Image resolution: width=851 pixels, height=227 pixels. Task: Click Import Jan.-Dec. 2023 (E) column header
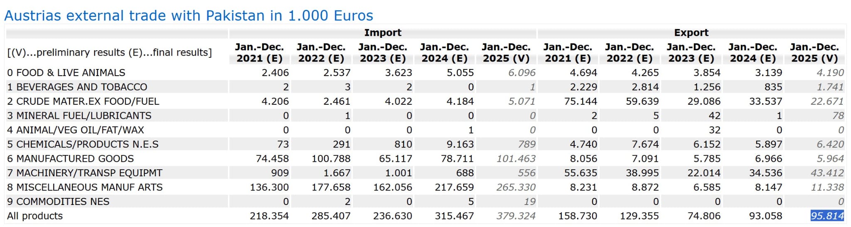click(x=383, y=53)
